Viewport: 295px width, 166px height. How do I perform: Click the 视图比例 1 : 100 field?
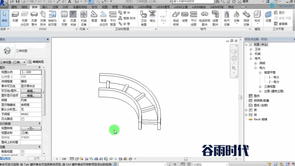(x=31, y=72)
